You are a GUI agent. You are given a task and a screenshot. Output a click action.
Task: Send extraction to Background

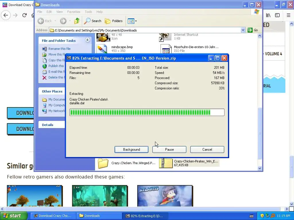point(131,150)
